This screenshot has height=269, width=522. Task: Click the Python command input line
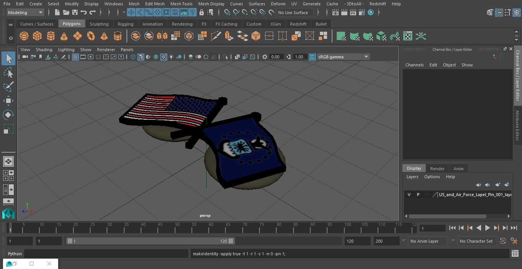tap(106, 254)
